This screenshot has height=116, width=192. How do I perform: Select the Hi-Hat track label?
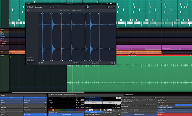pos(3,36)
